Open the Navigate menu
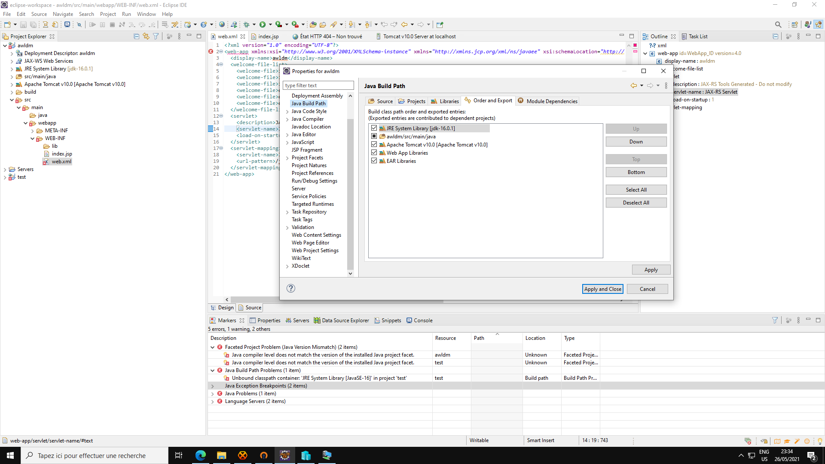 (x=63, y=14)
